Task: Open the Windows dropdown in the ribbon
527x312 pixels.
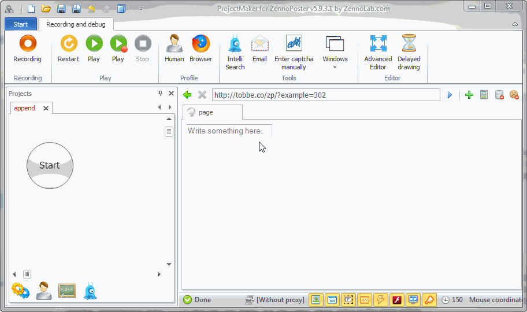Action: [335, 52]
